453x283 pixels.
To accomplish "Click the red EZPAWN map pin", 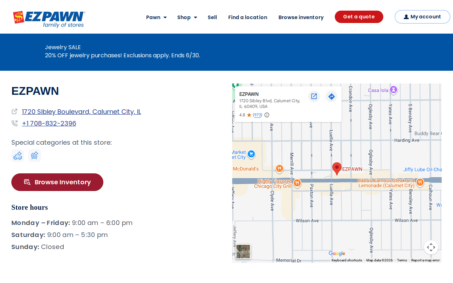I will pyautogui.click(x=337, y=169).
